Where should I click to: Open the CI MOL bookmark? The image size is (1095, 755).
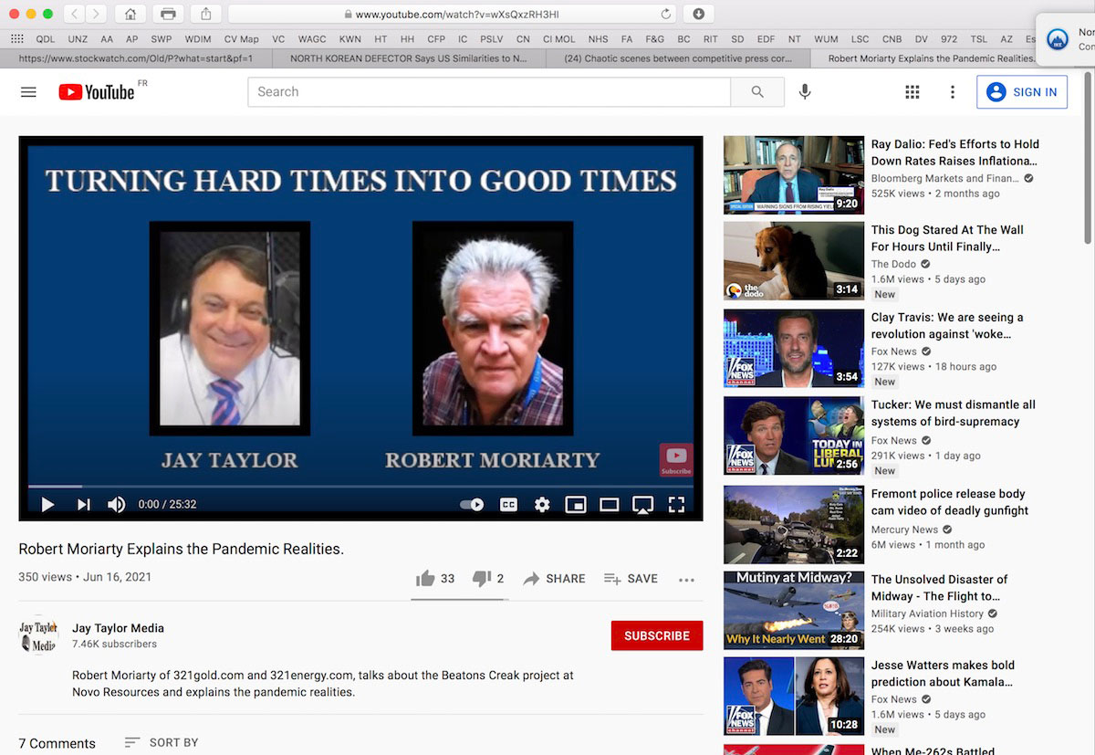click(559, 39)
